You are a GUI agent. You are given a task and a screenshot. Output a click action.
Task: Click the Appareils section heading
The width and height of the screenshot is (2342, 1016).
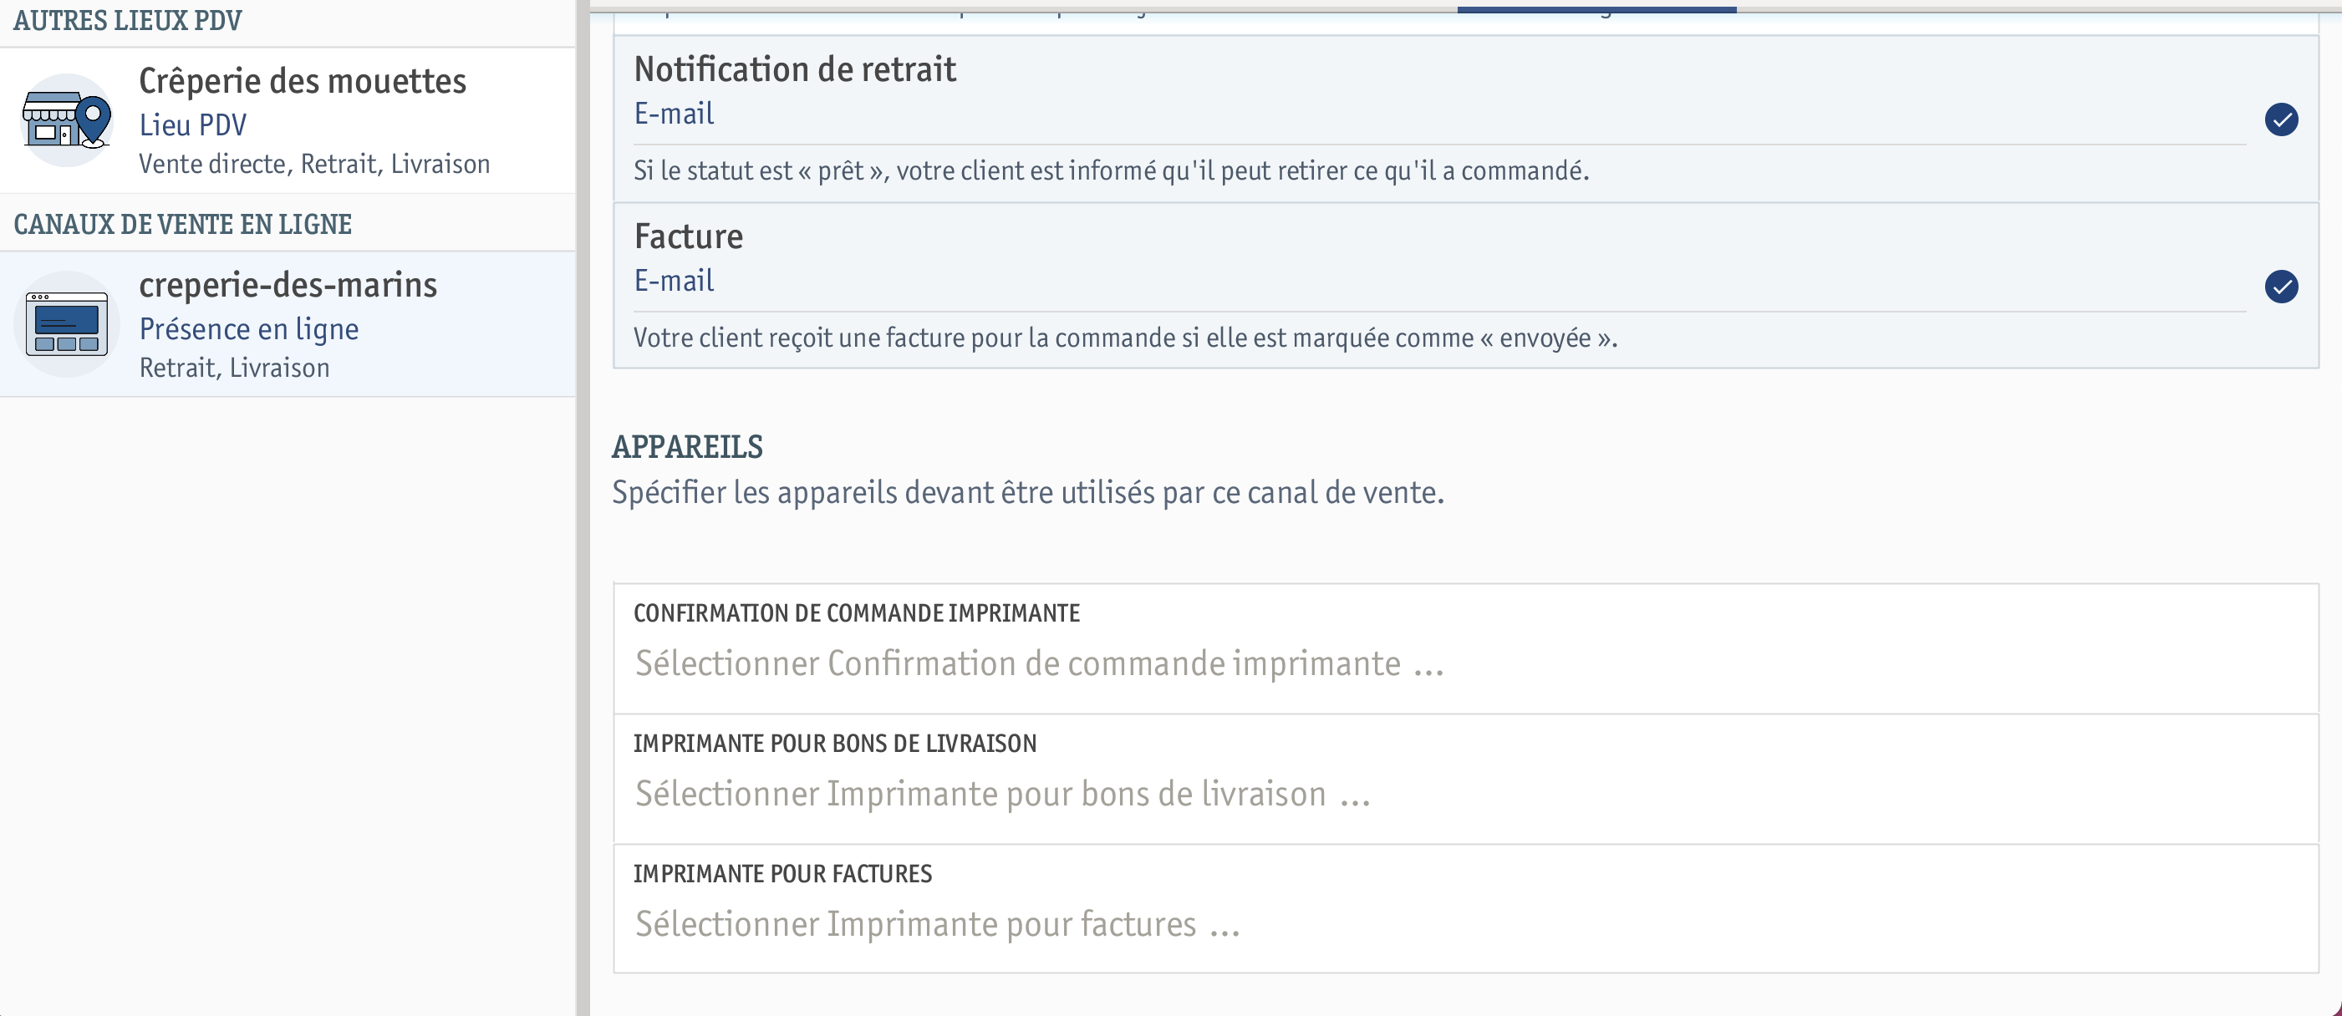pyautogui.click(x=687, y=447)
